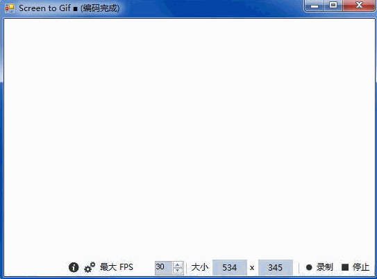Click the Screen to Gif app icon
This screenshot has height=279, width=377.
click(10, 8)
